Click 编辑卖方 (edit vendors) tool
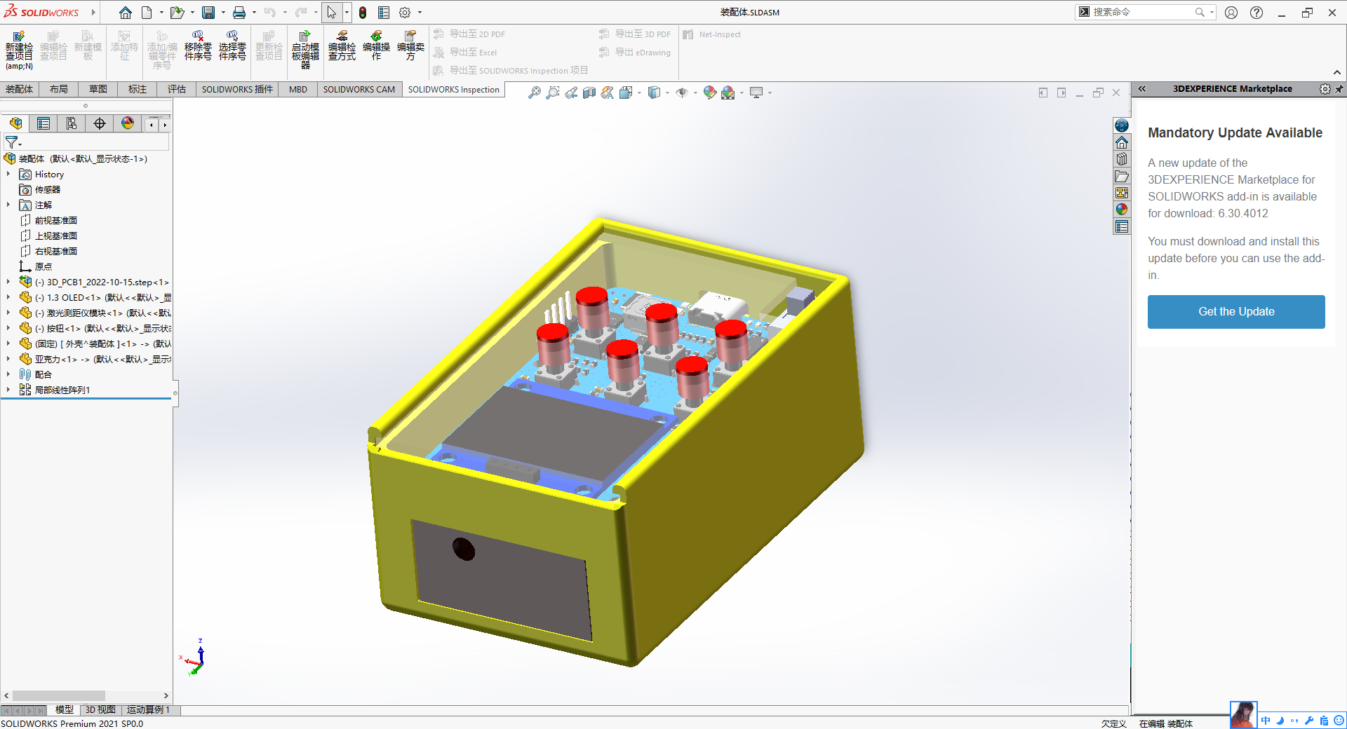Image resolution: width=1347 pixels, height=729 pixels. pyautogui.click(x=410, y=46)
